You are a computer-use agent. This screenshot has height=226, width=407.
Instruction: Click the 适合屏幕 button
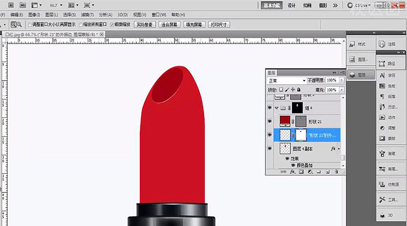point(169,24)
